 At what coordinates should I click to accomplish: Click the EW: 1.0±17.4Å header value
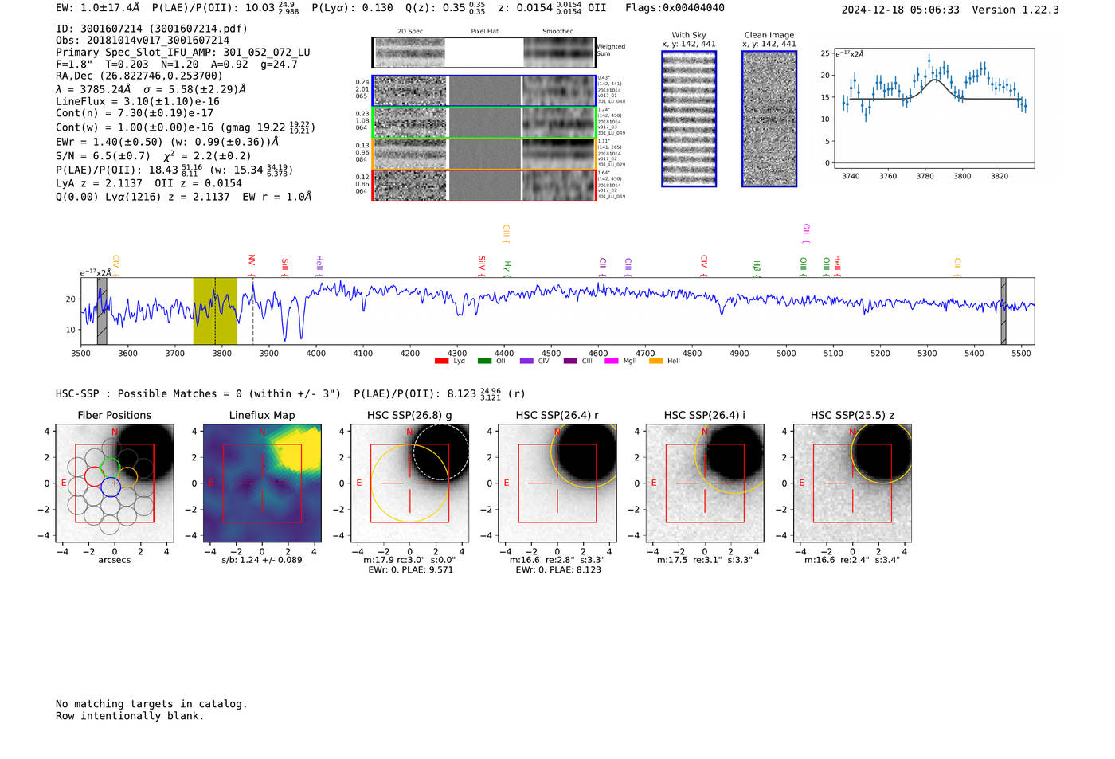(x=97, y=8)
